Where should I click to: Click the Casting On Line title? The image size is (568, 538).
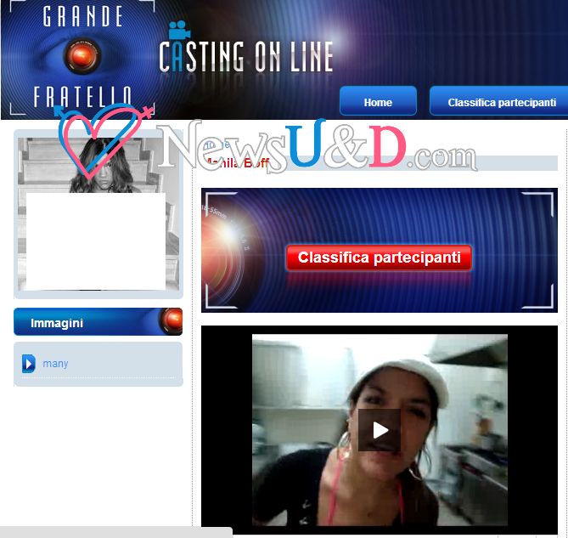(246, 56)
